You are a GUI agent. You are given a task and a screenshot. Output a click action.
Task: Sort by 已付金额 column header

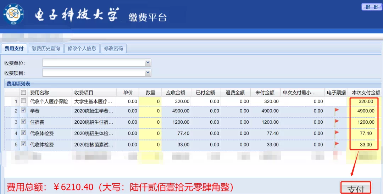click(206, 93)
